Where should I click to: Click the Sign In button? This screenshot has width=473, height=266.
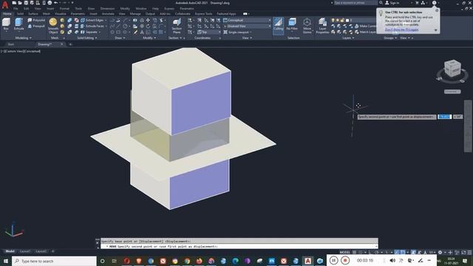coord(392,3)
